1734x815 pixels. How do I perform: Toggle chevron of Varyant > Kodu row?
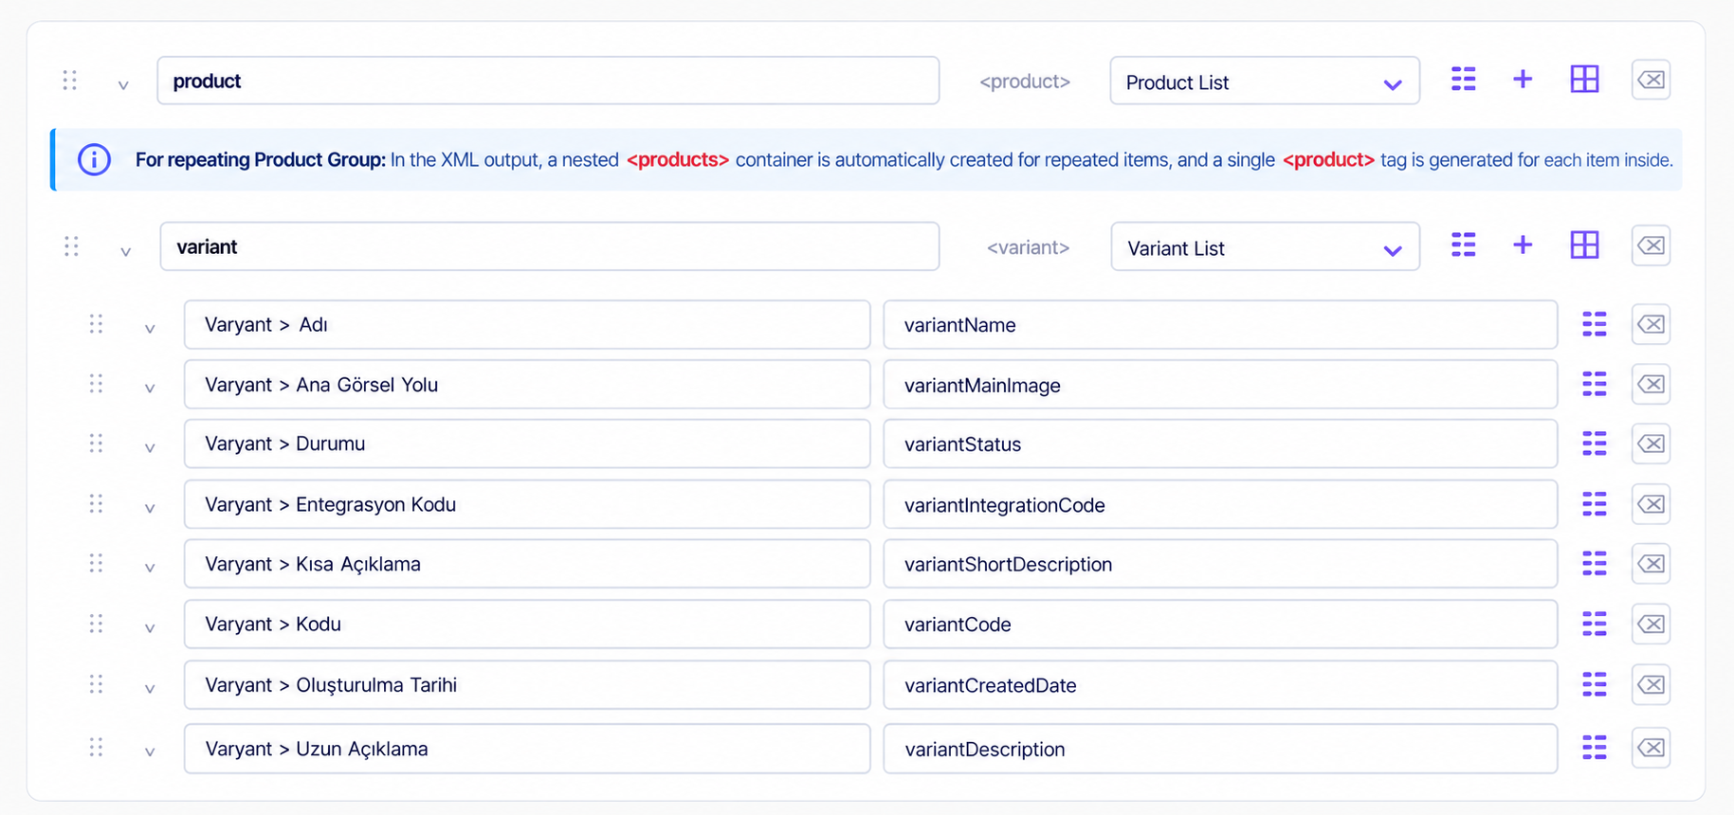(150, 628)
